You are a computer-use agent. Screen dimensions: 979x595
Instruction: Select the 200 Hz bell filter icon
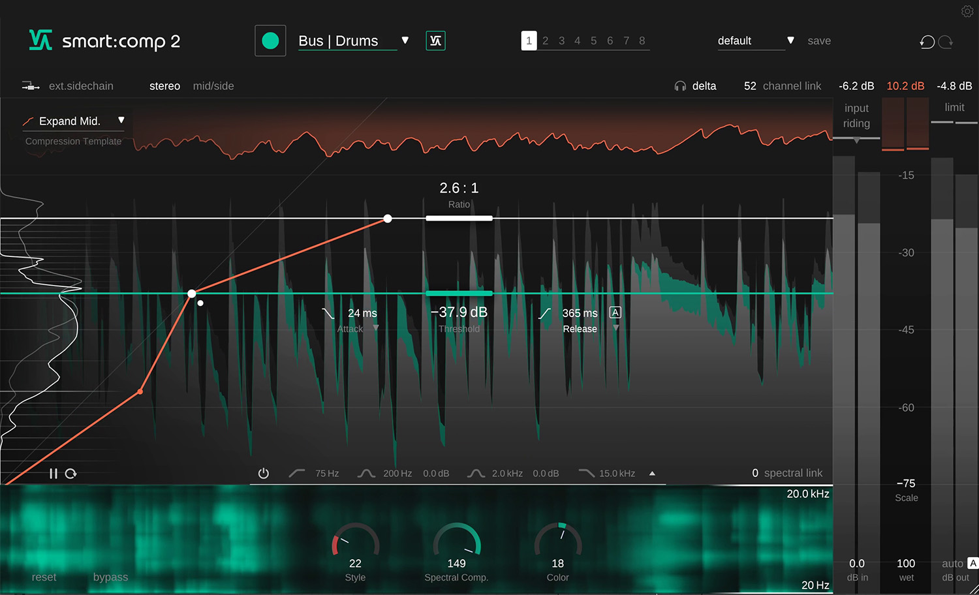pos(366,473)
